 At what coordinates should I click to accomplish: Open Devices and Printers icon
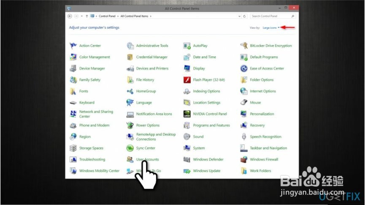[x=130, y=68]
